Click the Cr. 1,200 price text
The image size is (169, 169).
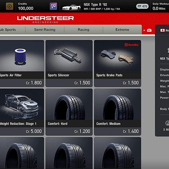[82, 131]
